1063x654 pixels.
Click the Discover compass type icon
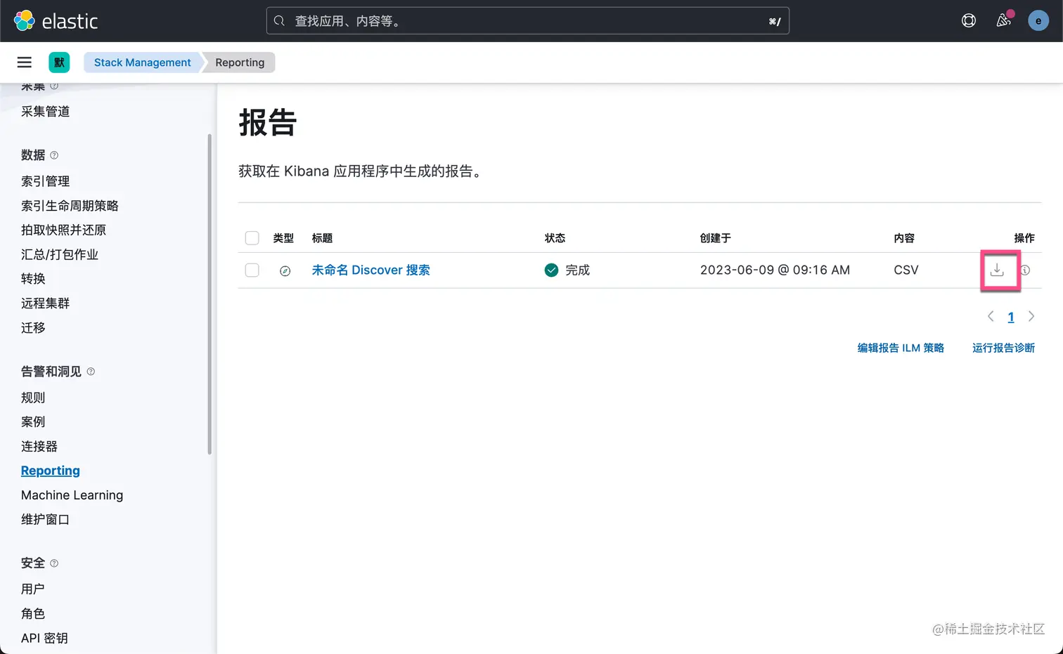(x=285, y=270)
